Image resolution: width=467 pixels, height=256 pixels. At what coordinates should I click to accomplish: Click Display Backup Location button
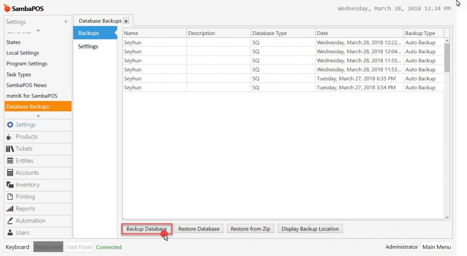click(310, 229)
